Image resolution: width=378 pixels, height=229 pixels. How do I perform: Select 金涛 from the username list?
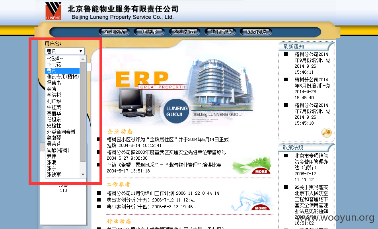[x=62, y=89]
